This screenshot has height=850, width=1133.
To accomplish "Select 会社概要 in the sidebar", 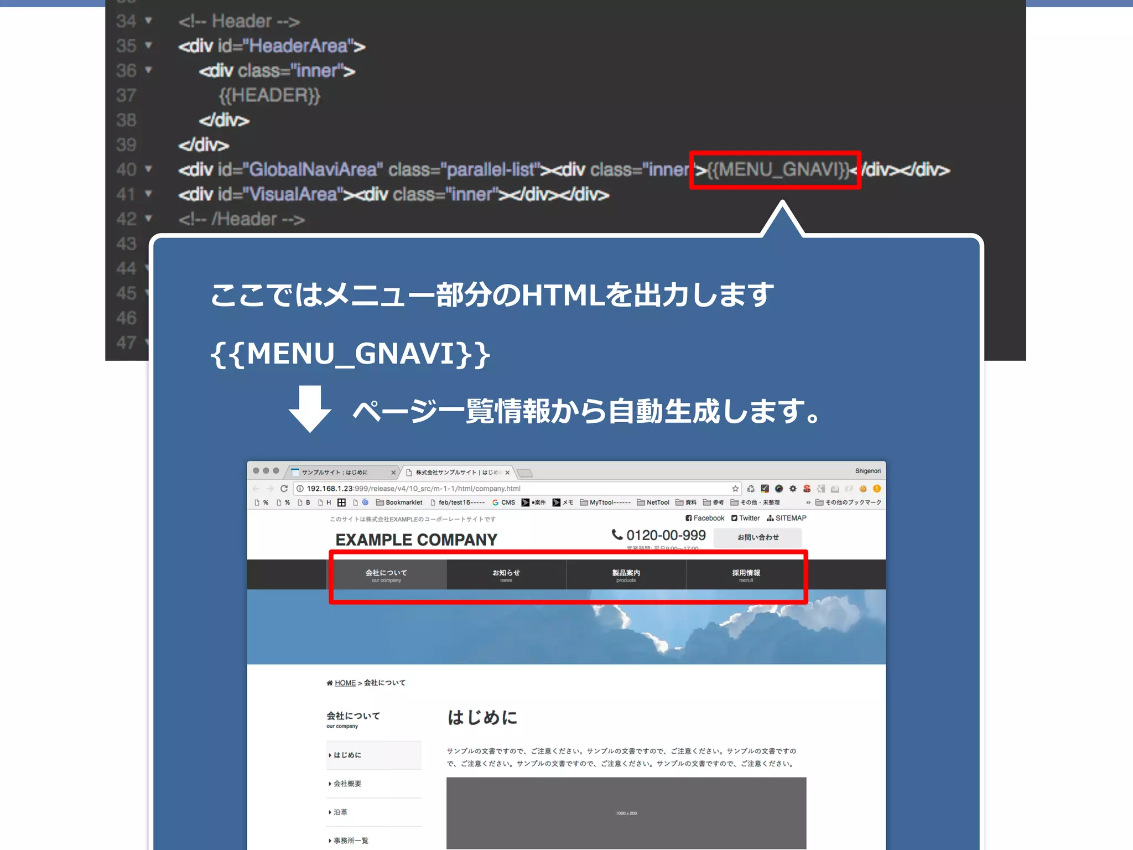I will click(373, 784).
